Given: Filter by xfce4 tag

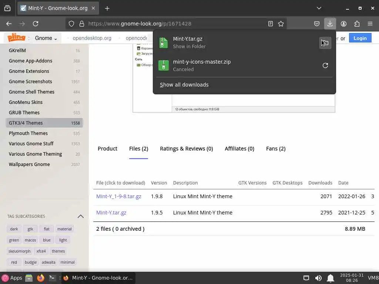Looking at the screenshot, I should (x=41, y=251).
